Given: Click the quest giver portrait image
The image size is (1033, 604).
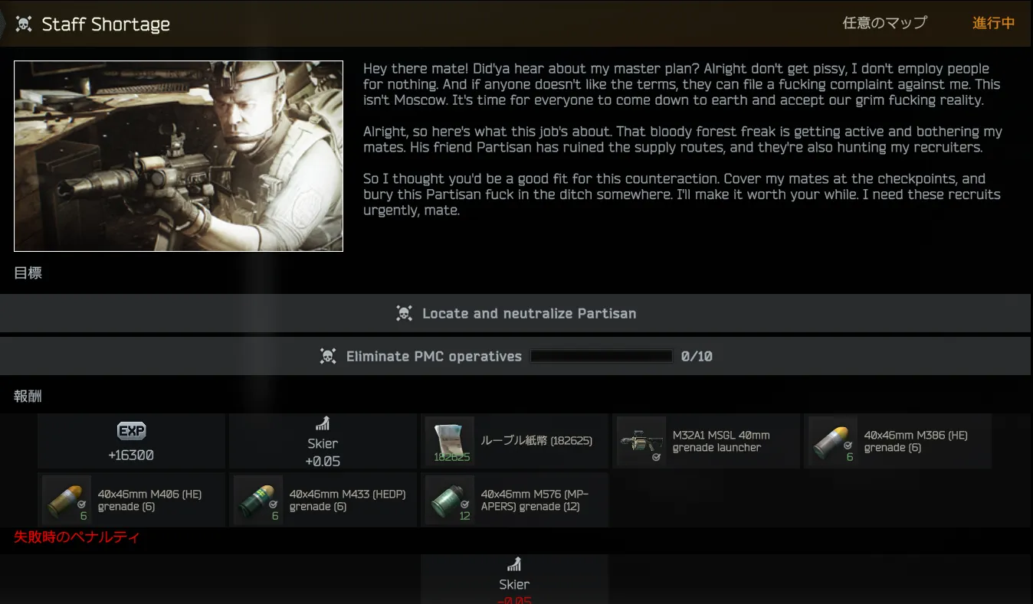Looking at the screenshot, I should [179, 156].
